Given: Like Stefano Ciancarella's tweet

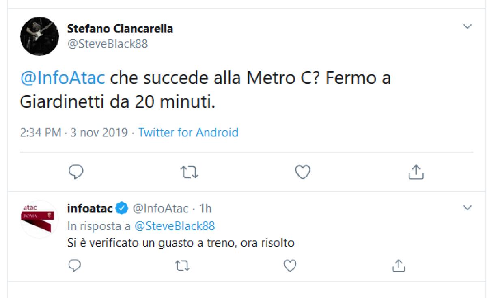Looking at the screenshot, I should point(302,172).
